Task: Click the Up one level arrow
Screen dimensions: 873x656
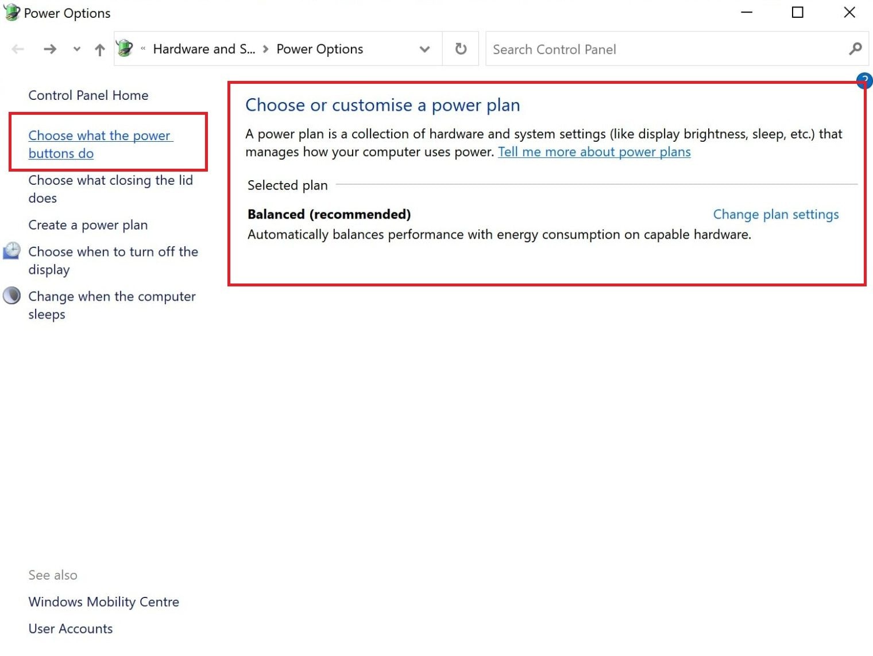Action: (x=100, y=50)
